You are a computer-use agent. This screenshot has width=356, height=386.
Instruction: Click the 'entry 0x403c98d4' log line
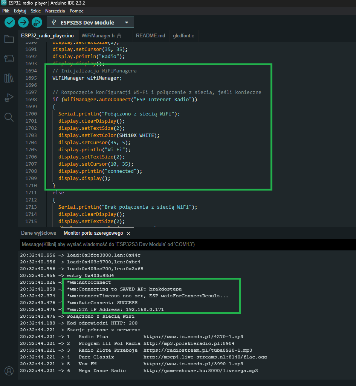coord(90,275)
